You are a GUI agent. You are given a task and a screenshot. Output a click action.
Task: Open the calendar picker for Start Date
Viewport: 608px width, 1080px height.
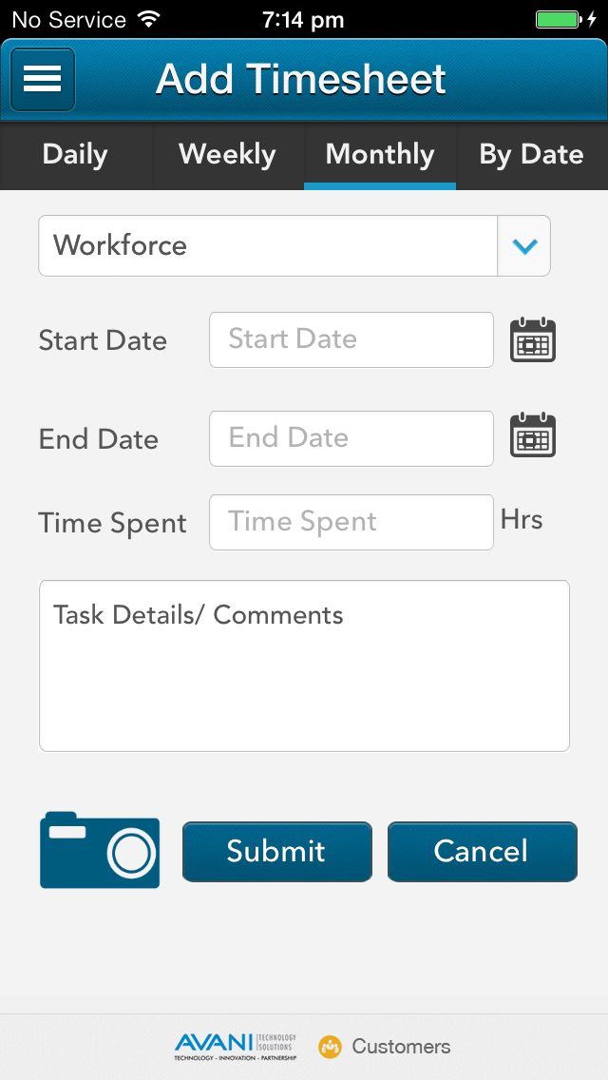point(532,339)
